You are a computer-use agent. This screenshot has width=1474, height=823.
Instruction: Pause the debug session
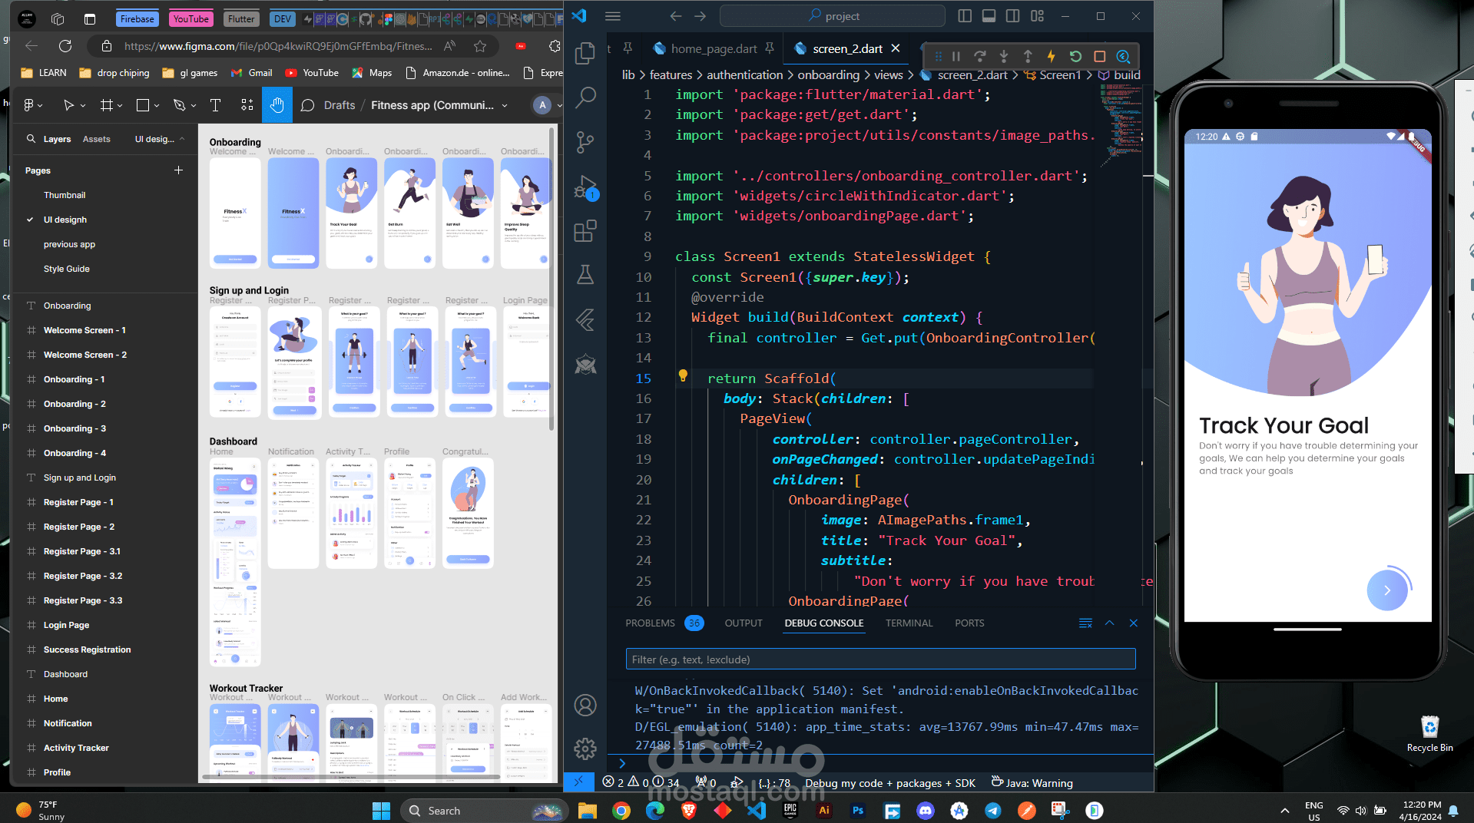pos(956,56)
